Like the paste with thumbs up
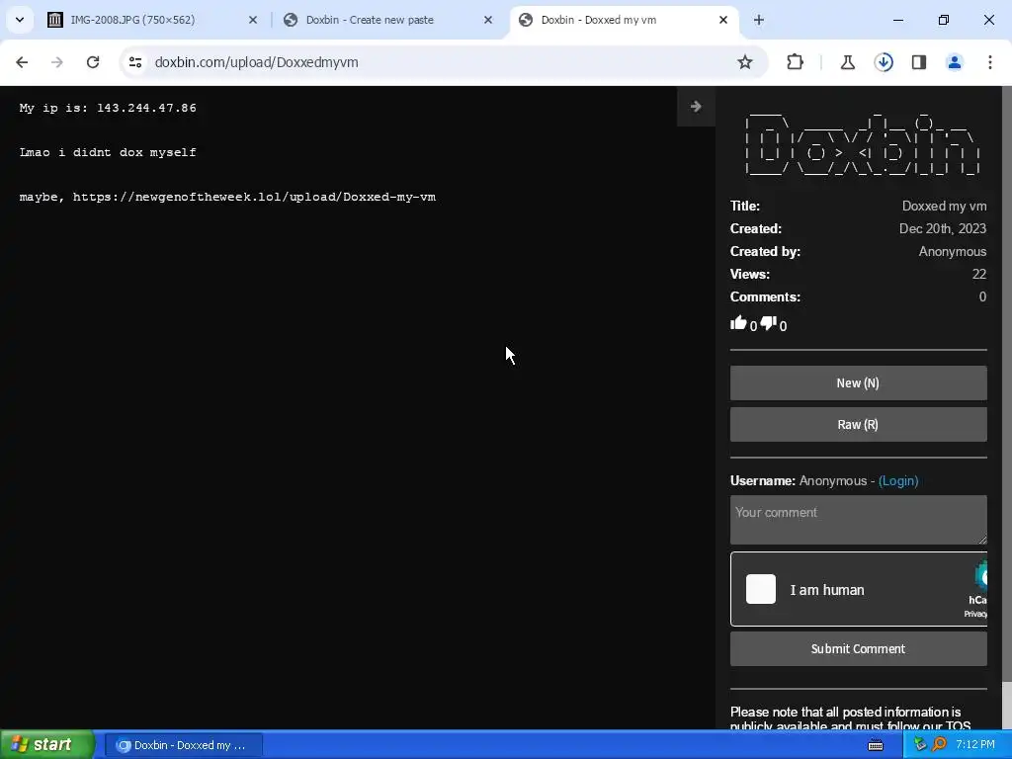The width and height of the screenshot is (1012, 759). point(738,323)
